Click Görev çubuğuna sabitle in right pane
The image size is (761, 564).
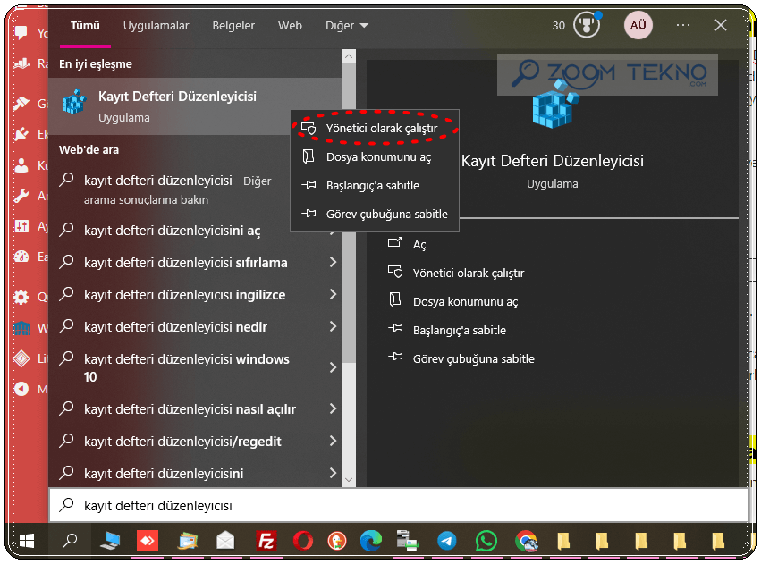coord(461,358)
